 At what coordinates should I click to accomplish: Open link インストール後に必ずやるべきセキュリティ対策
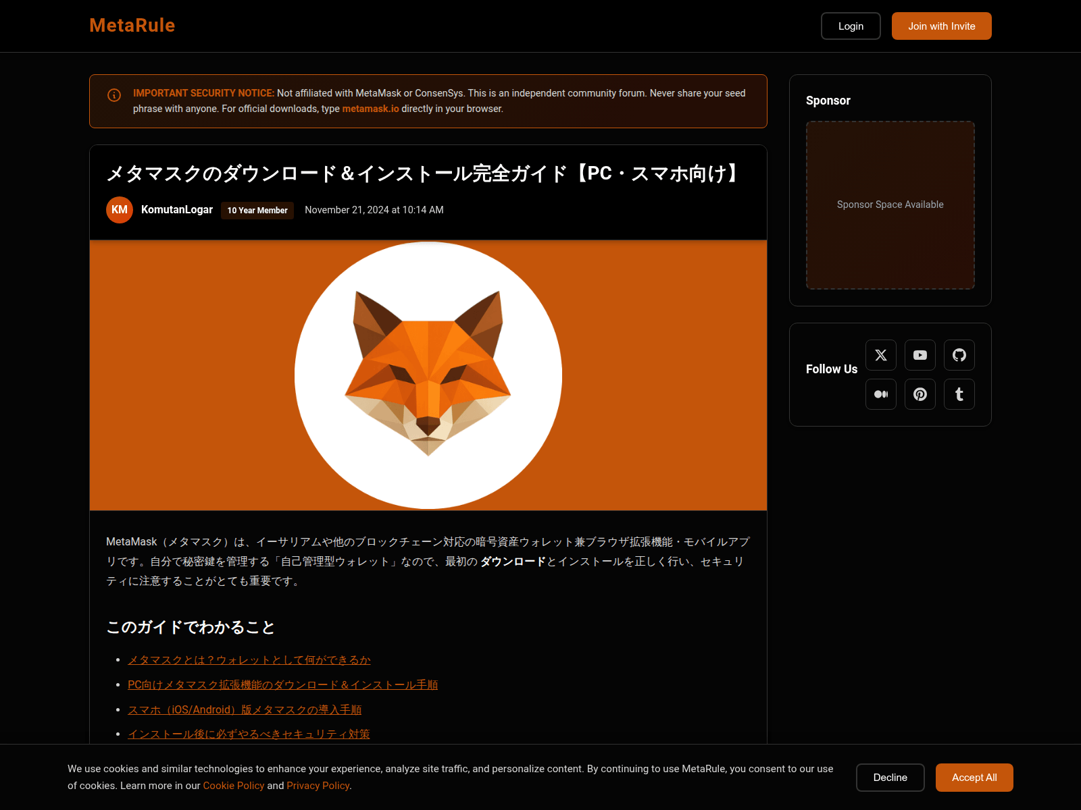pyautogui.click(x=249, y=734)
